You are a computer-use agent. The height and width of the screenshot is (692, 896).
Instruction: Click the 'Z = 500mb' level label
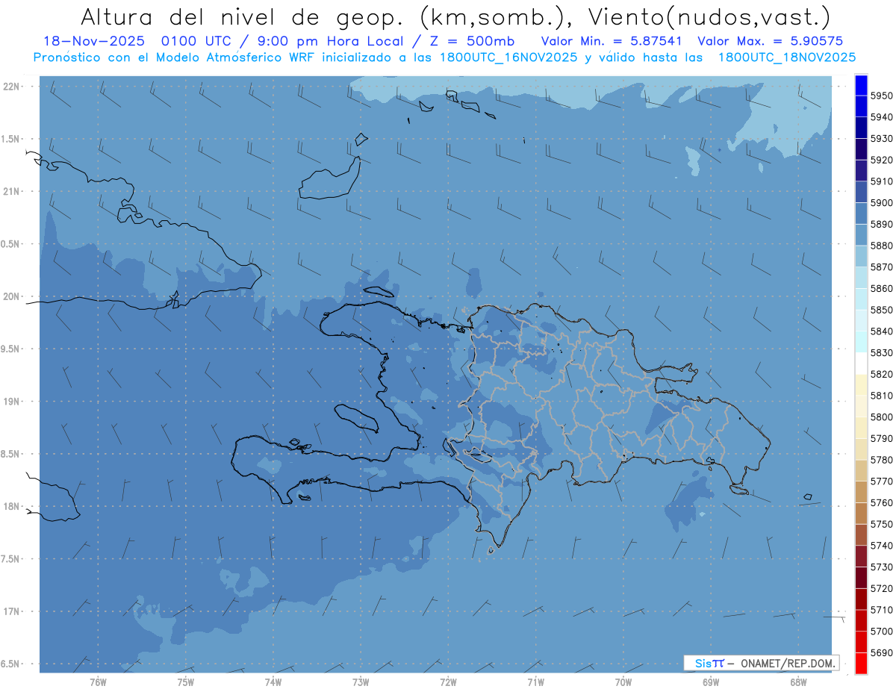473,41
